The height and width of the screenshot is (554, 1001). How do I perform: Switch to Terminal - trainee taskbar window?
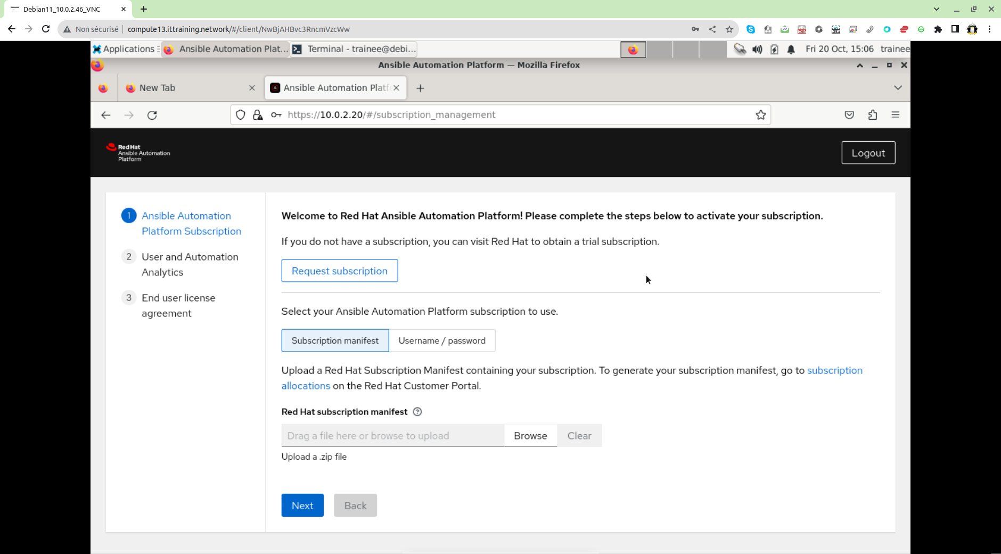[x=354, y=49]
